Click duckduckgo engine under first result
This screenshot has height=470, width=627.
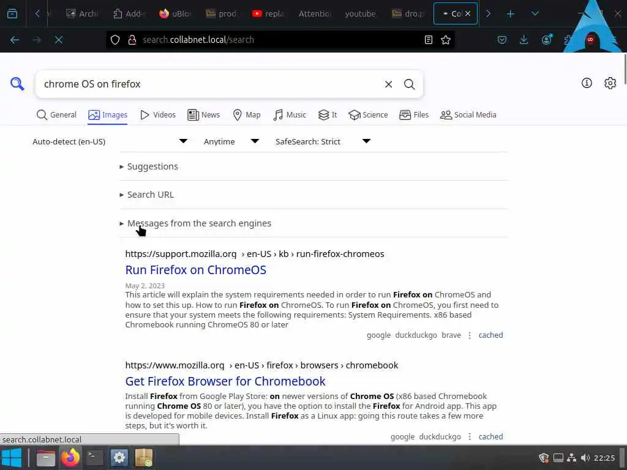pos(416,335)
